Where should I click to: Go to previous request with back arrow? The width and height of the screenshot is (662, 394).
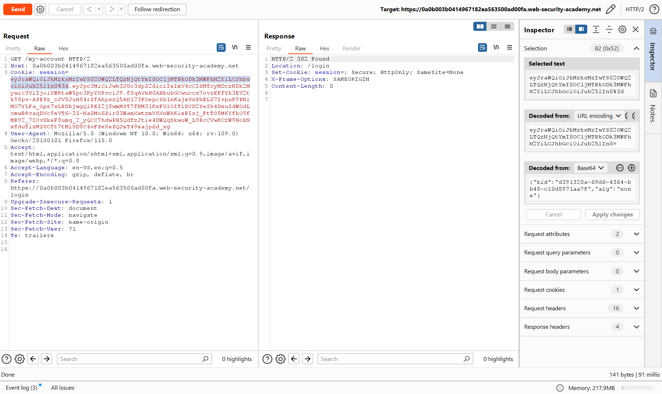pos(89,9)
